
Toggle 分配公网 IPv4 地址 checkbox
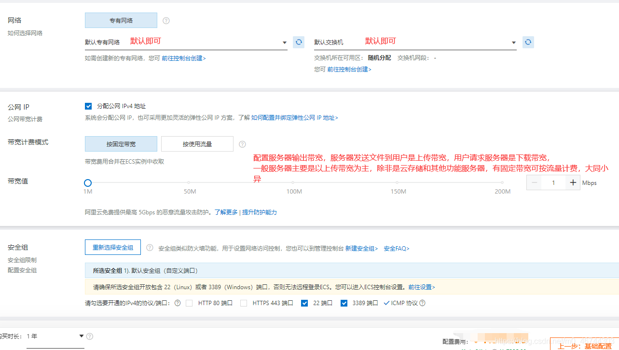88,106
